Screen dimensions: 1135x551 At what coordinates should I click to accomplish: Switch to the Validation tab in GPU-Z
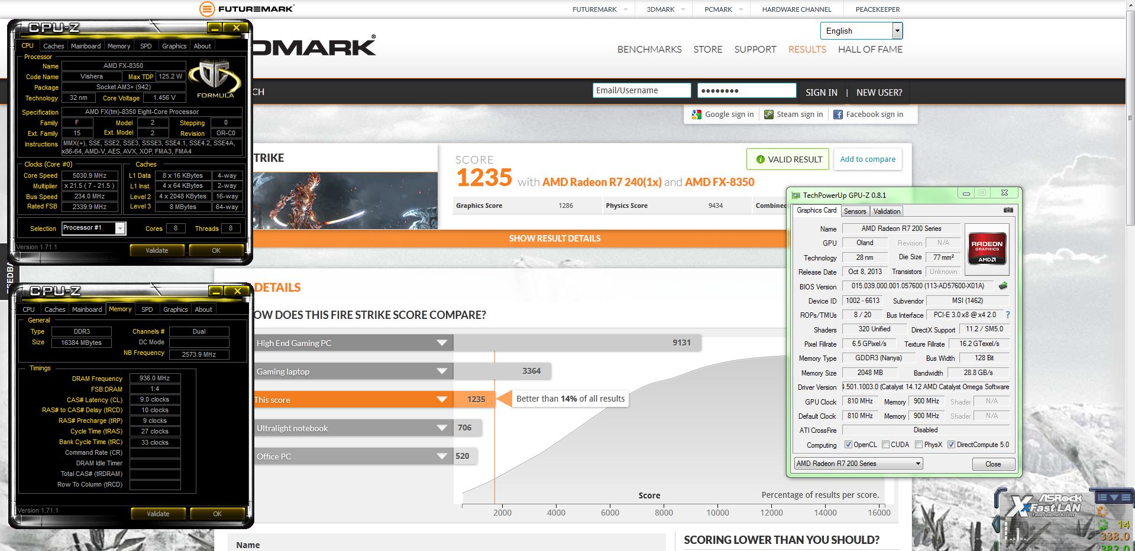click(x=887, y=211)
